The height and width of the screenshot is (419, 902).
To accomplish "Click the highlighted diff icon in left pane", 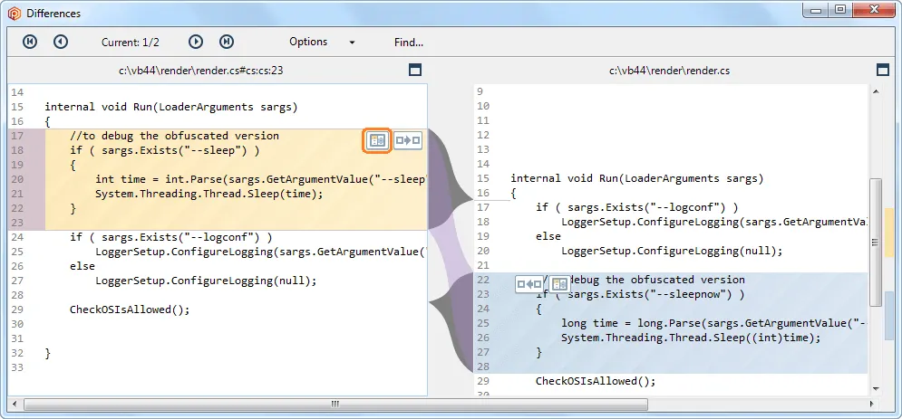I will coord(377,140).
